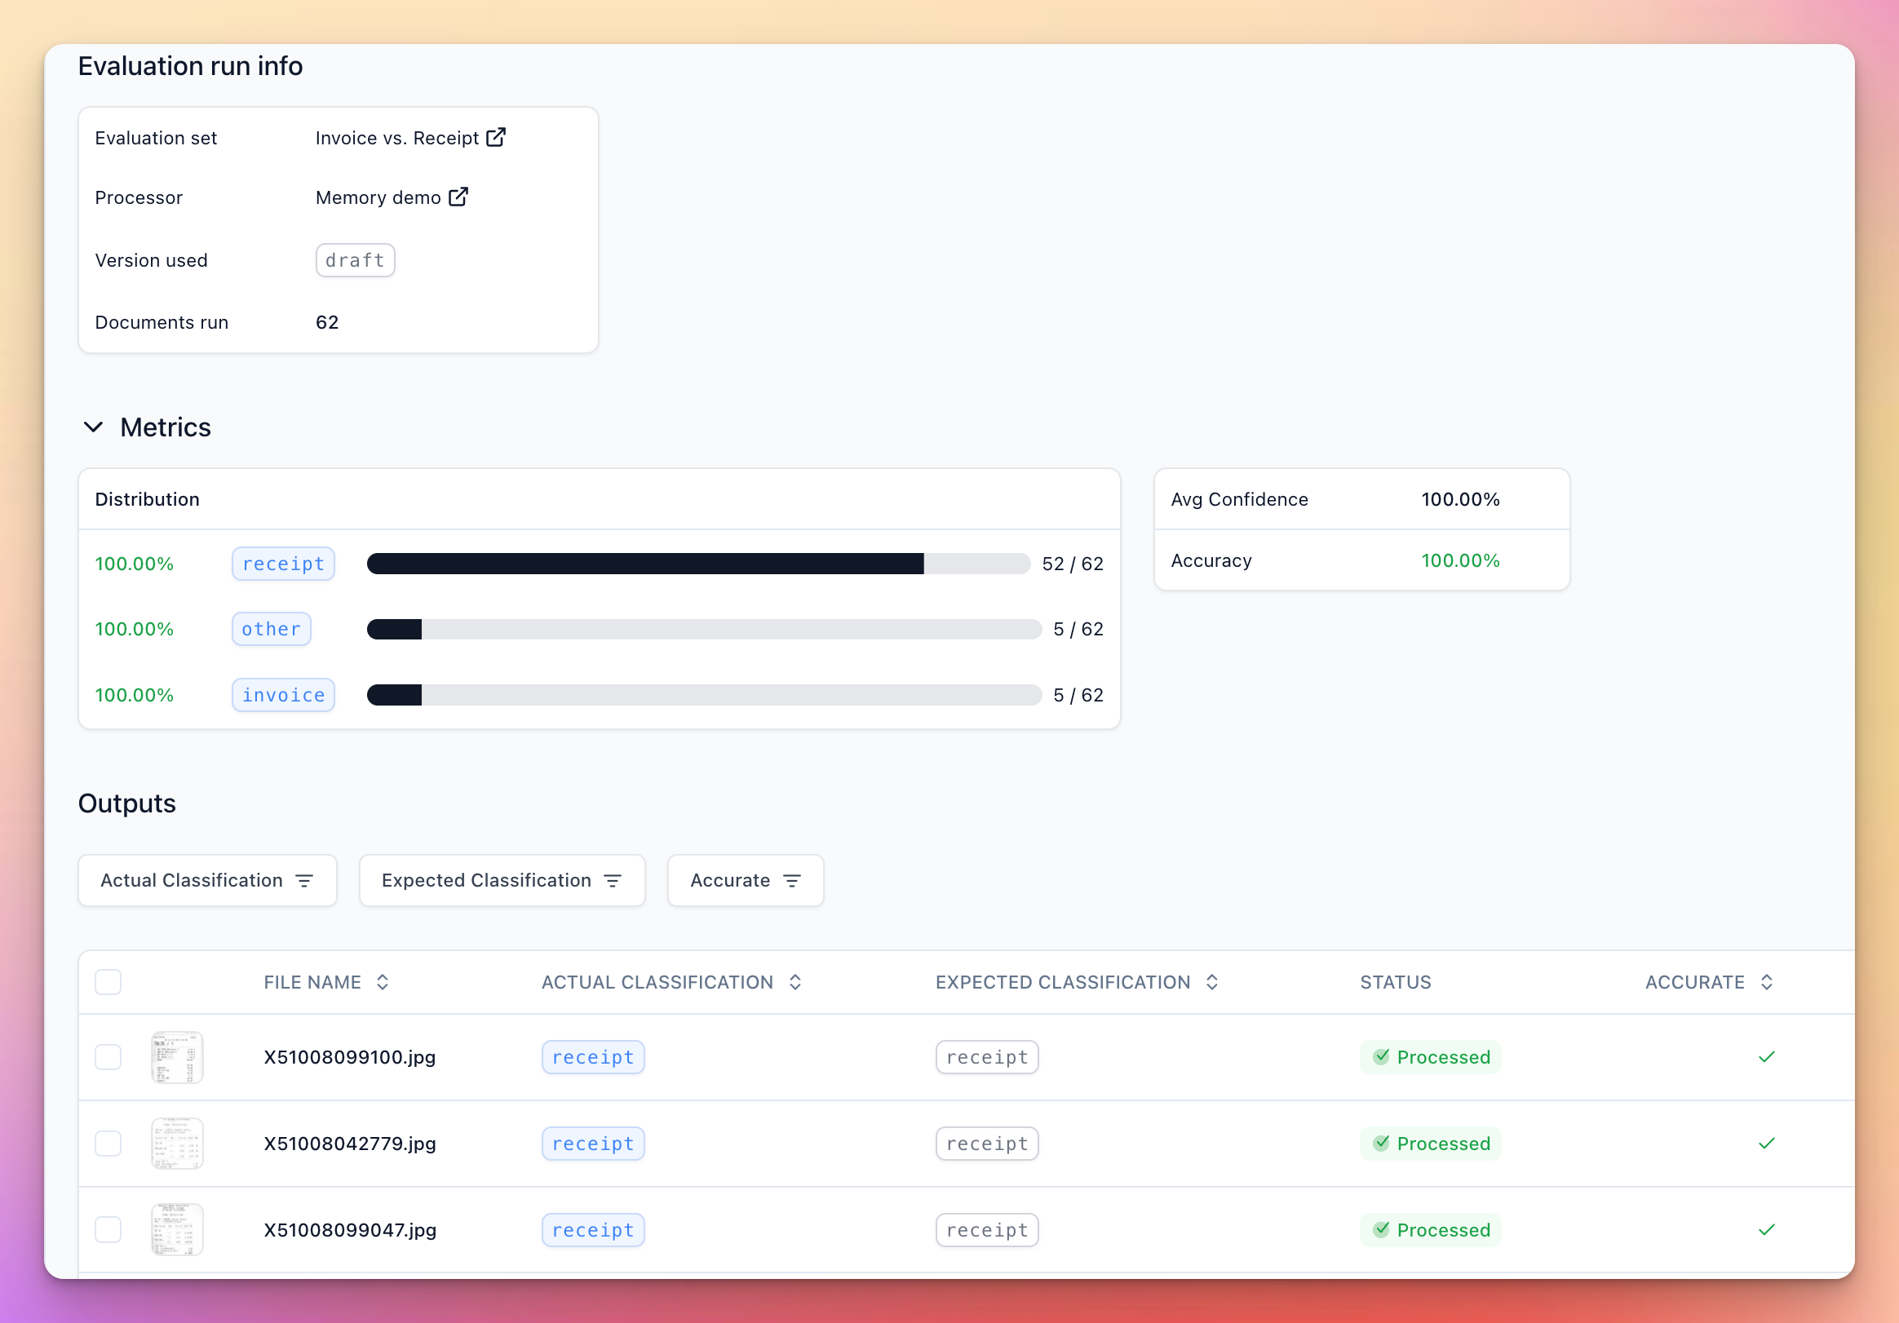
Task: Open thumbnail preview of X51008042779.jpg
Action: point(177,1144)
